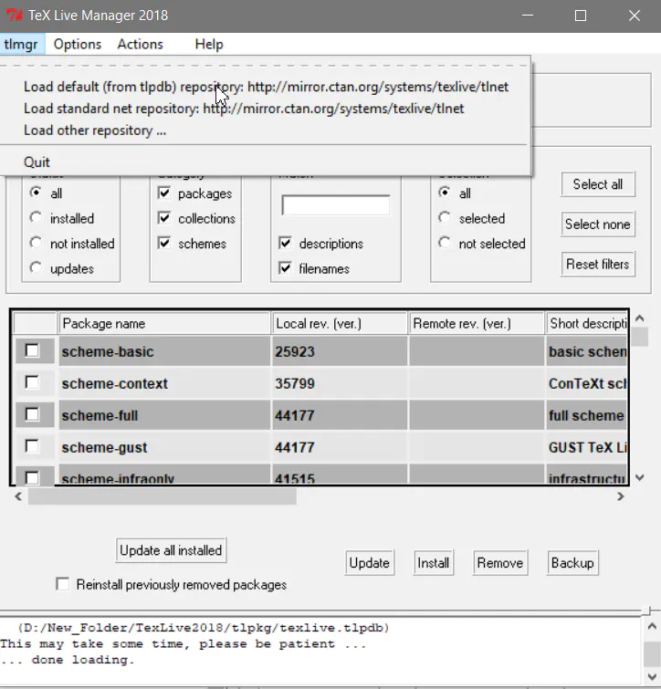Tear off the menu via dashed line
Image resolution: width=661 pixels, height=689 pixels.
tap(266, 66)
